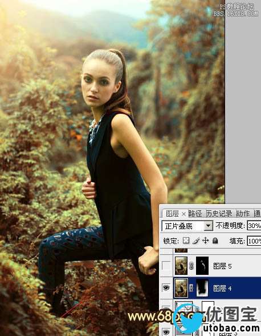
Task: Lock transparent pixels icon in layers panel
Action: (x=186, y=241)
